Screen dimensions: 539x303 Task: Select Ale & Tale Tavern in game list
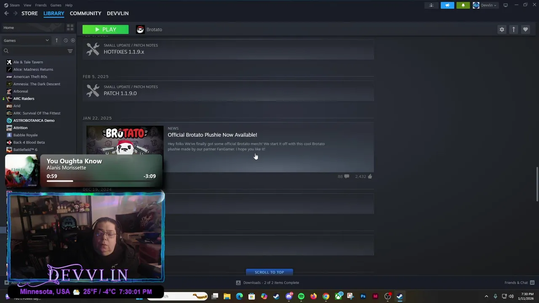[28, 62]
